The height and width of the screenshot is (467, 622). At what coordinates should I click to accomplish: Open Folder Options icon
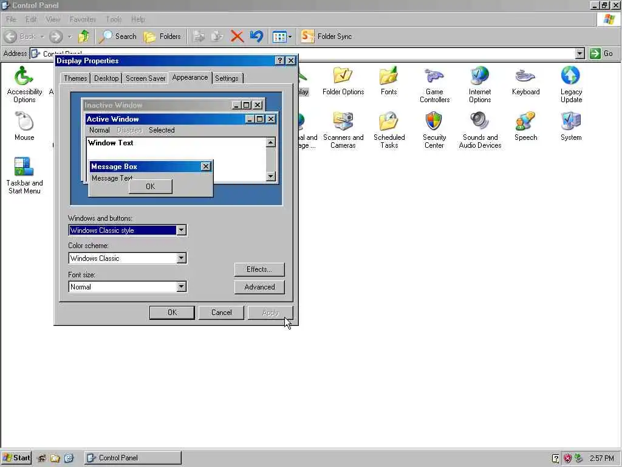[343, 81]
